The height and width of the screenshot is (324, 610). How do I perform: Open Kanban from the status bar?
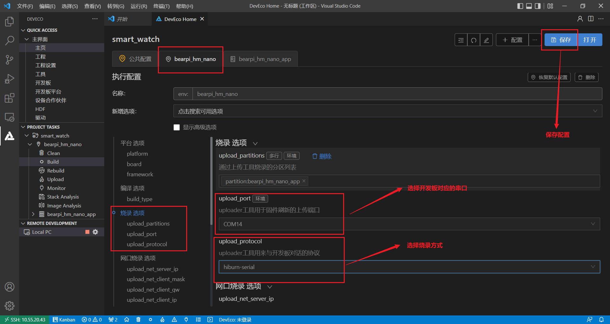(64, 320)
